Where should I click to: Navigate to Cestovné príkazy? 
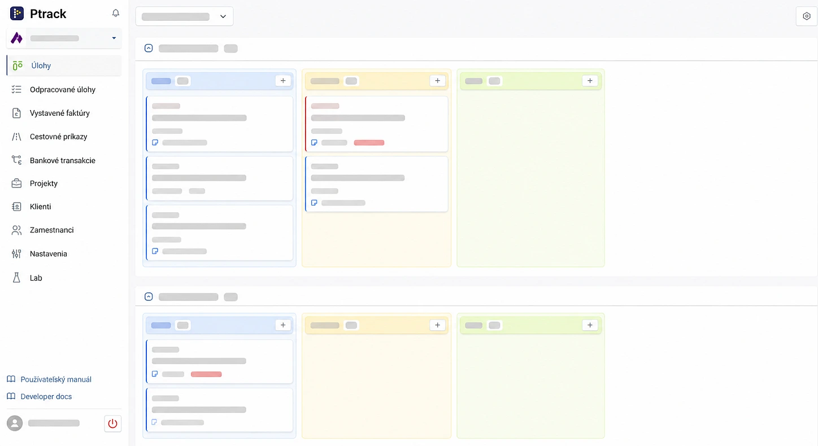pyautogui.click(x=59, y=137)
